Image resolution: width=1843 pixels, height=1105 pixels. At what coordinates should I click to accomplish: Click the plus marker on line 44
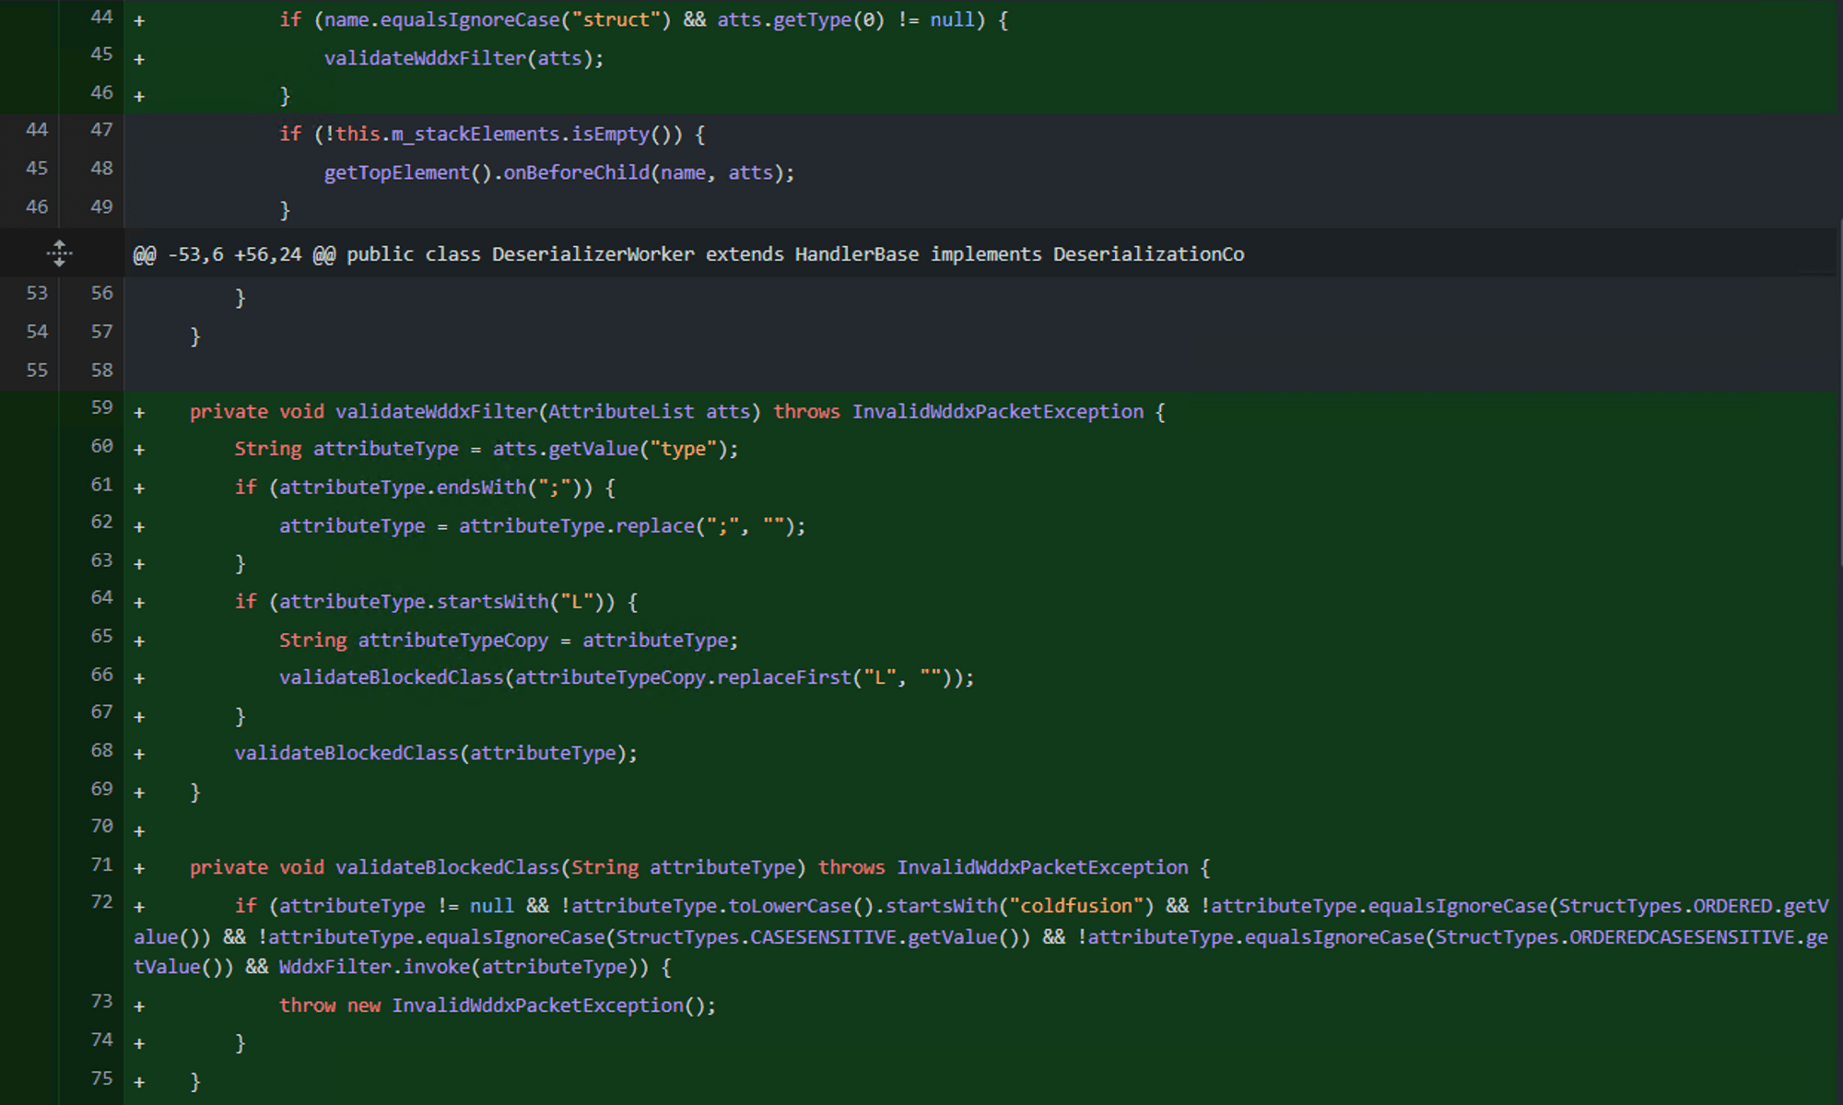click(x=139, y=20)
